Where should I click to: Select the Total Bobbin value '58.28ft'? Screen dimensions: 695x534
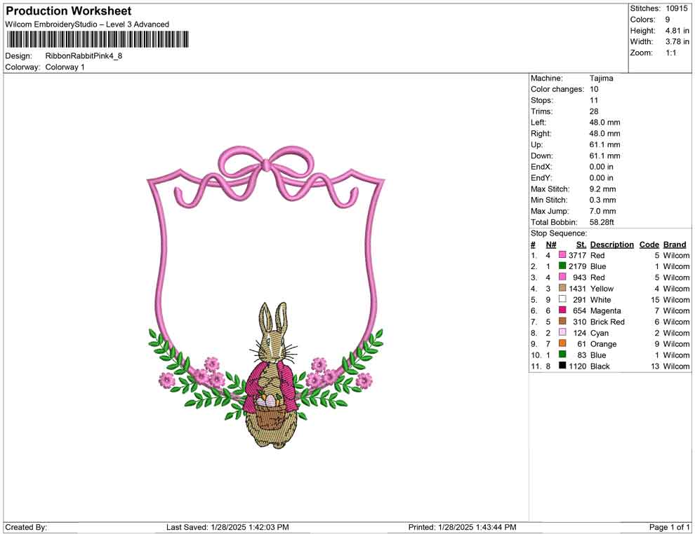tap(602, 222)
